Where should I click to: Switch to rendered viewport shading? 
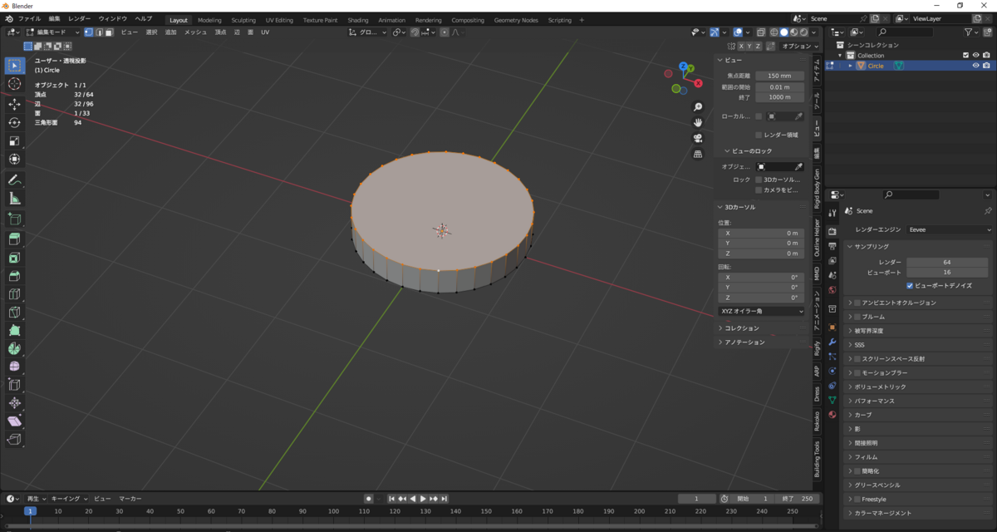click(802, 32)
